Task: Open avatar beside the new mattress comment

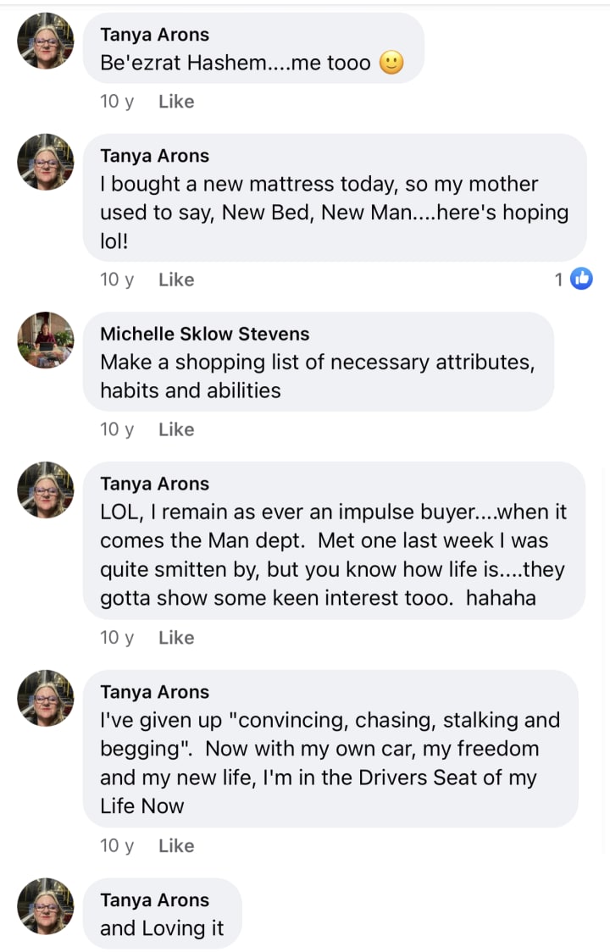Action: pos(46,162)
